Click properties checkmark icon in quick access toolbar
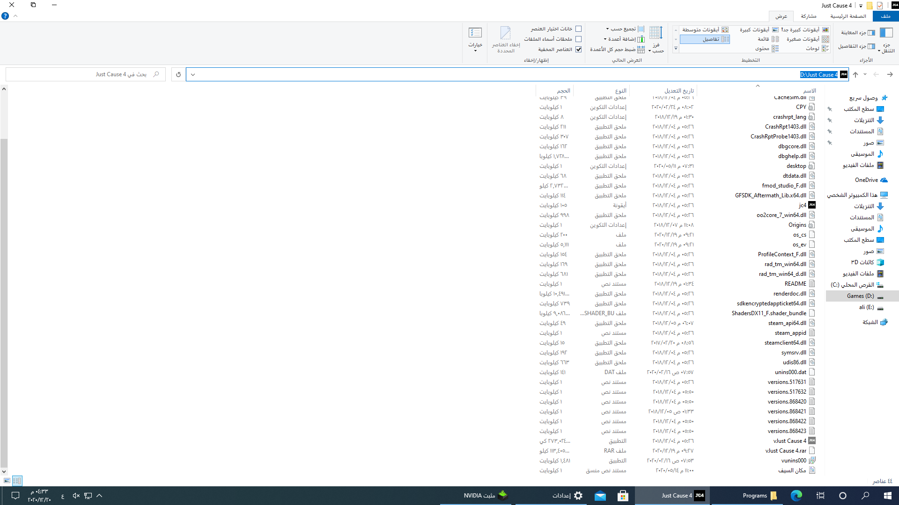899x505 pixels. 880,6
